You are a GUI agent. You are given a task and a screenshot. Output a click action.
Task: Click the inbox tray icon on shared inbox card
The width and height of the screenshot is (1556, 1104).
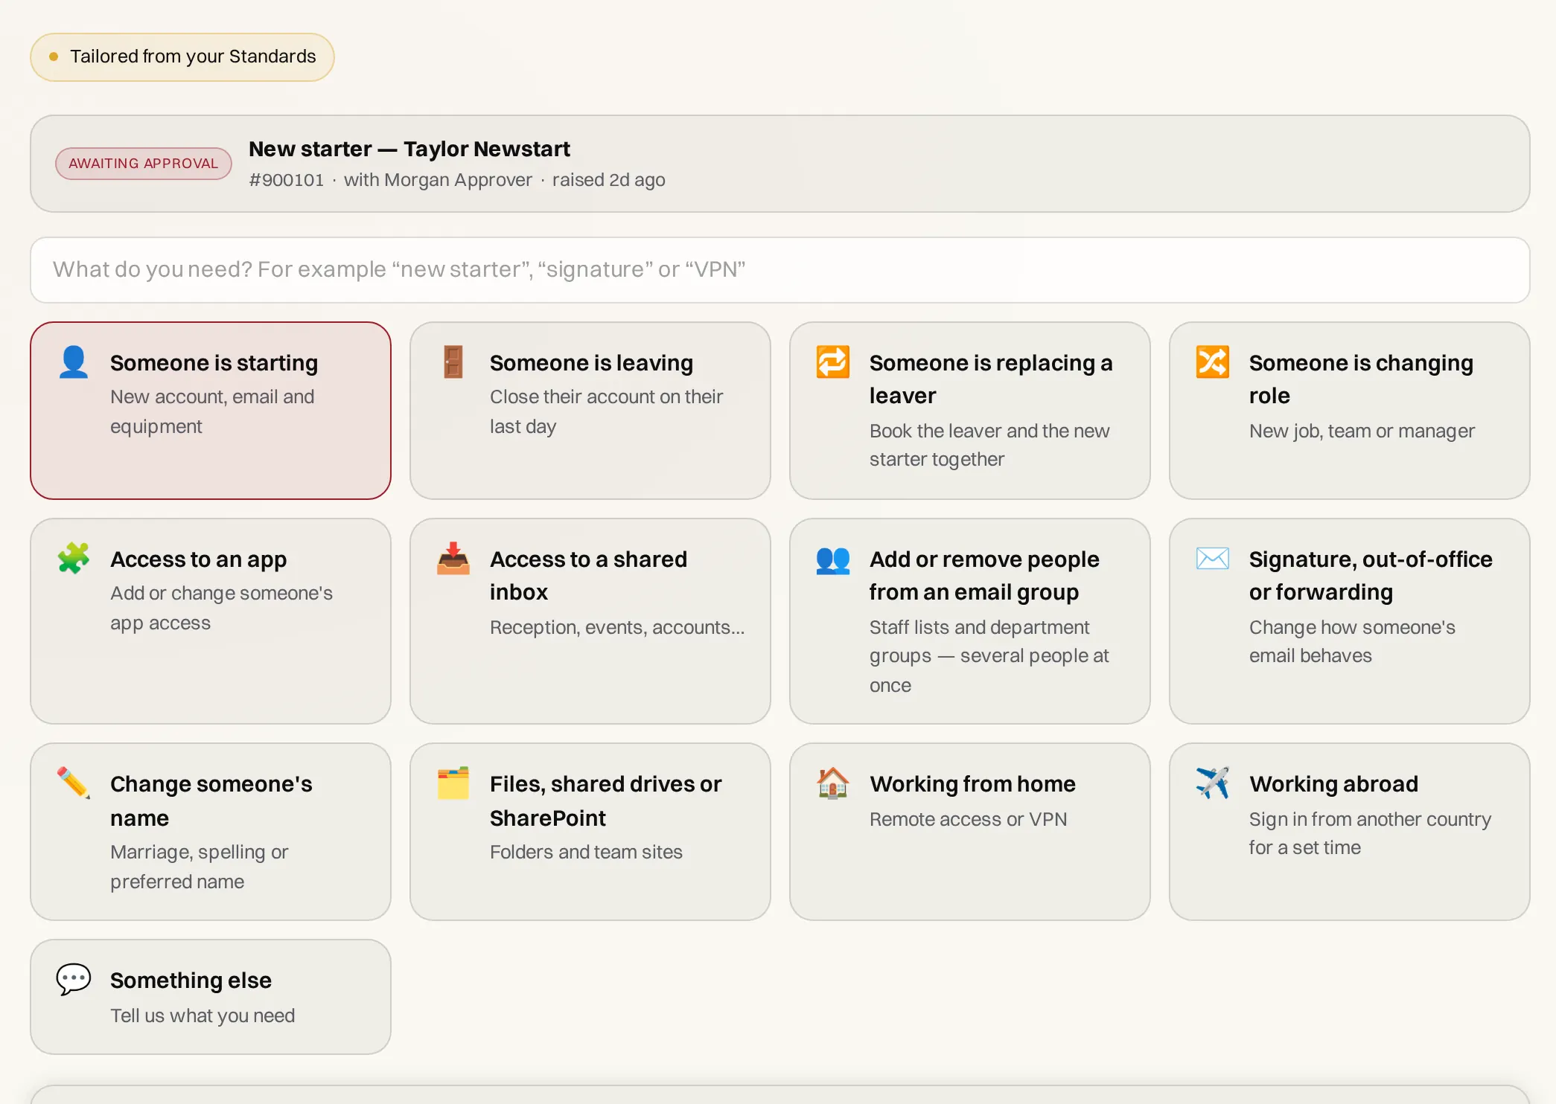click(453, 559)
